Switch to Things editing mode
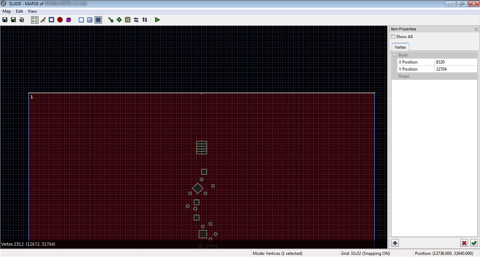 point(60,20)
